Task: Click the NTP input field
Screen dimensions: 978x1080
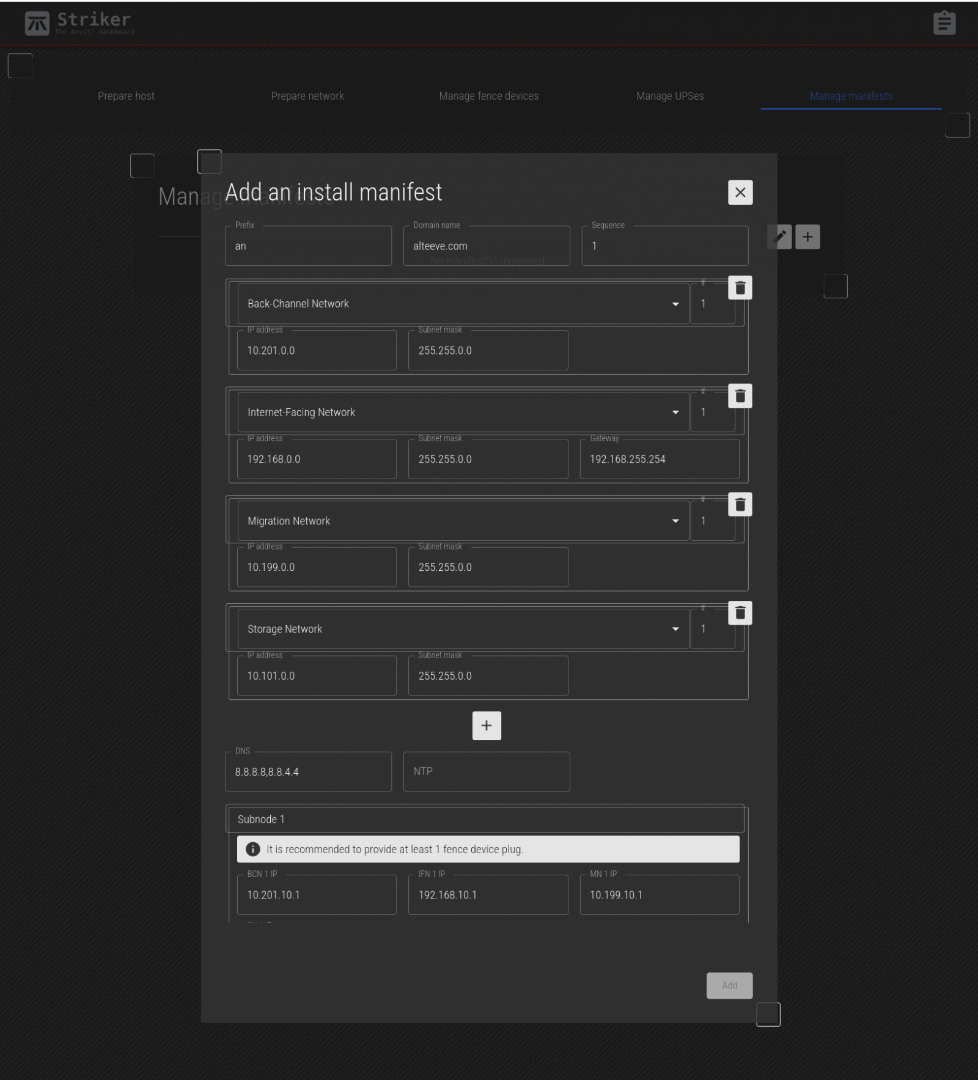Action: [487, 772]
